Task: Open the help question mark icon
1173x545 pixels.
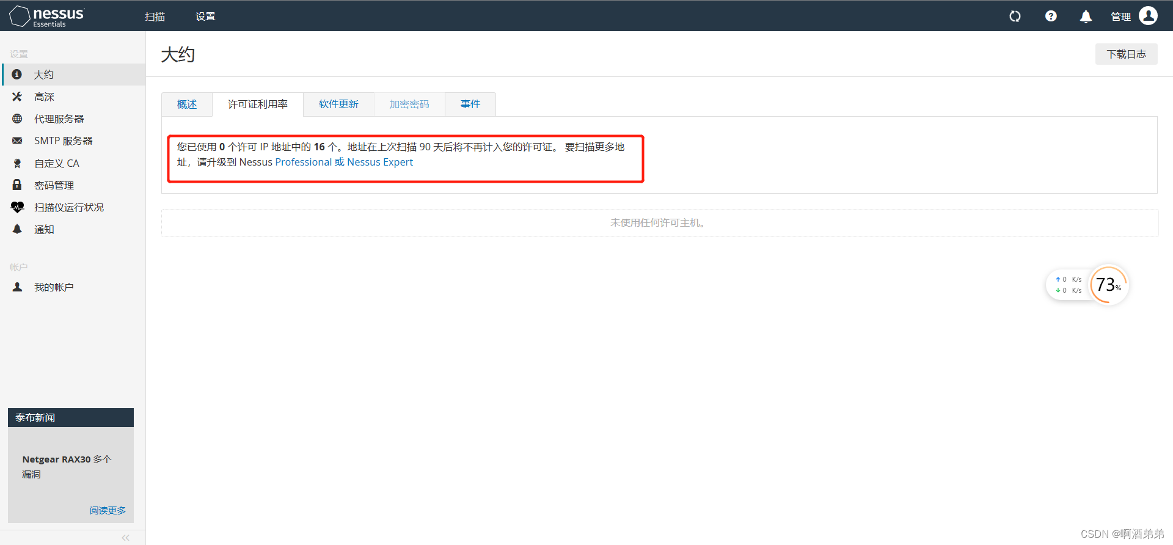Action: point(1051,16)
